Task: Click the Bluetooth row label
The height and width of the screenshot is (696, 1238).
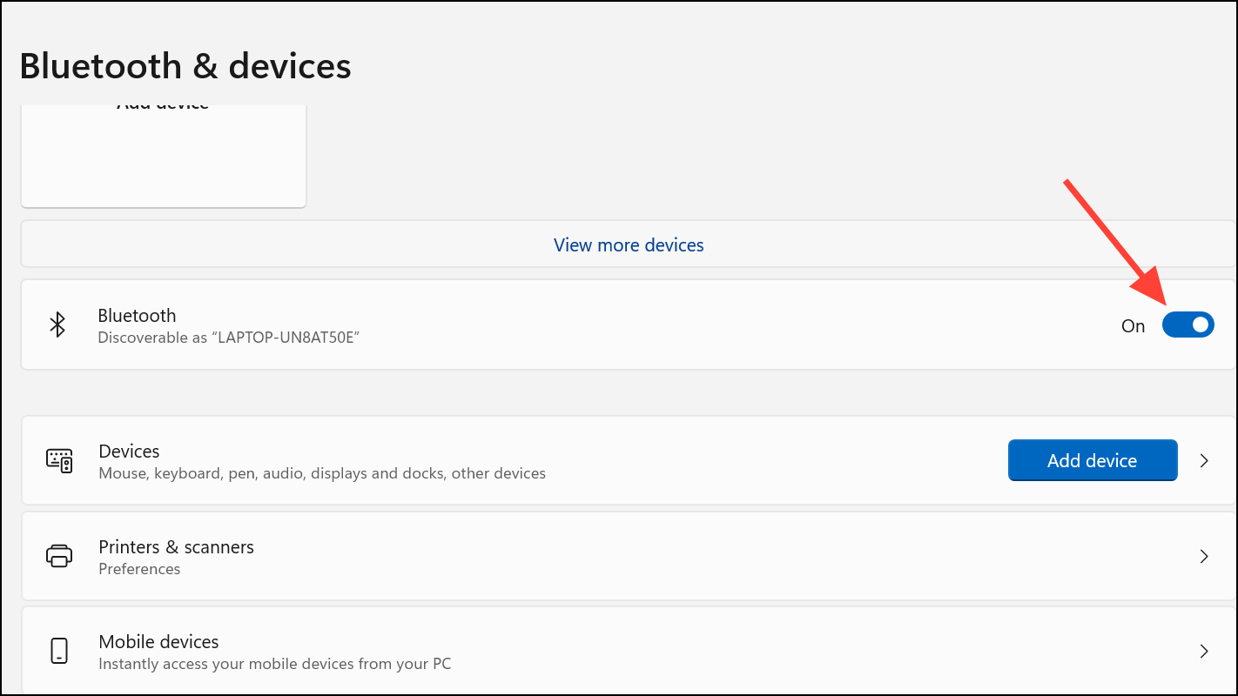Action: [137, 316]
